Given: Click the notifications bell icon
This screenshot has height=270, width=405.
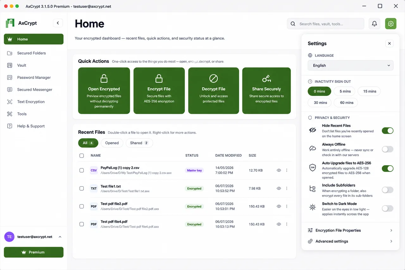Looking at the screenshot, I should (x=374, y=24).
